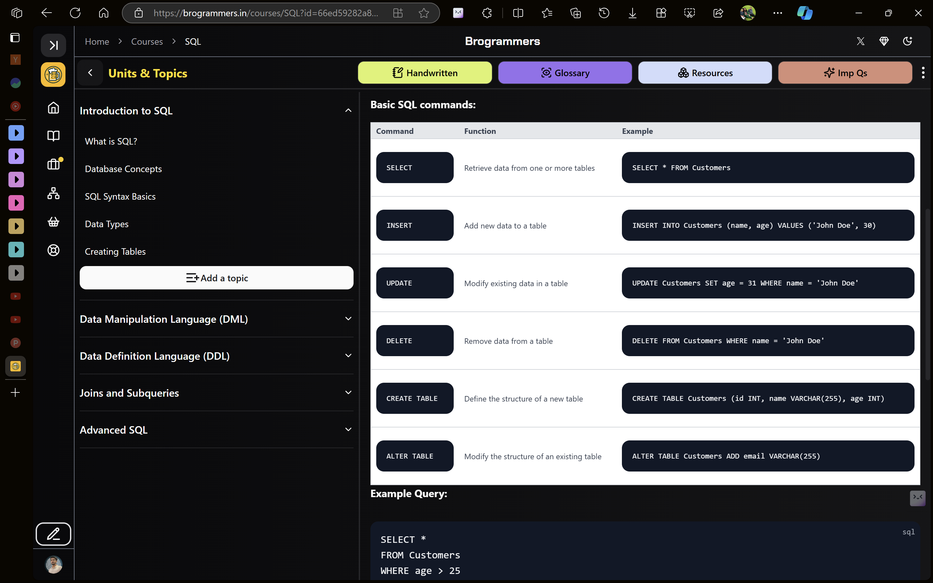This screenshot has width=933, height=583.
Task: Refresh the page
Action: 75,13
